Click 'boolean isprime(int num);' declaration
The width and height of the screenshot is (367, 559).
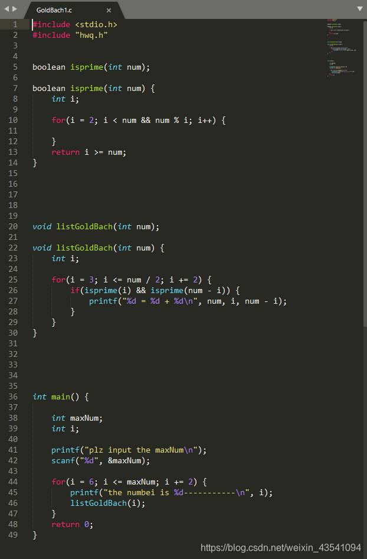pyautogui.click(x=91, y=67)
